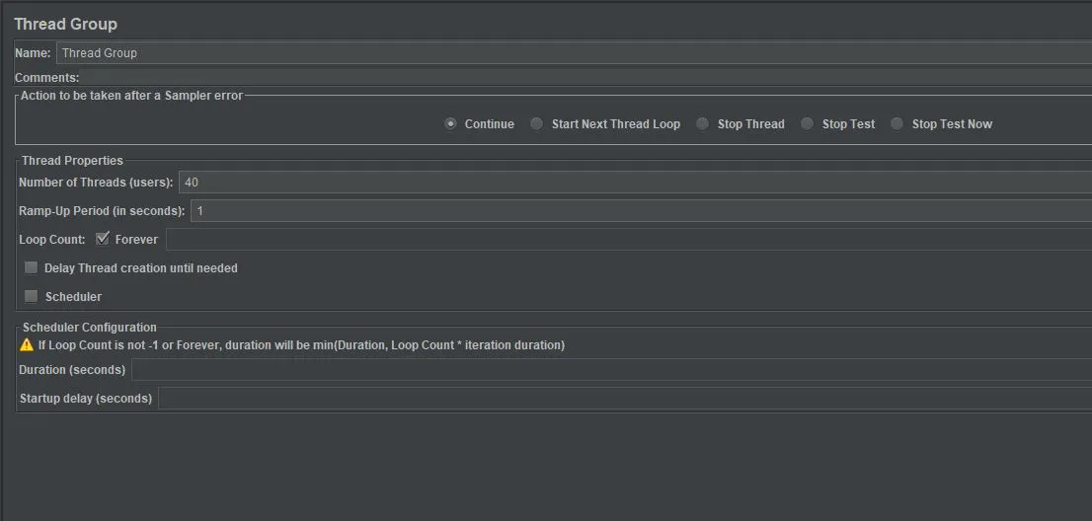
Task: Click into the Name text field
Action: (573, 53)
